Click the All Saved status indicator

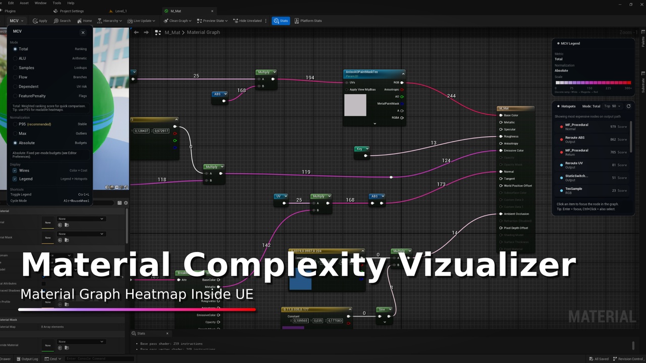pos(600,359)
